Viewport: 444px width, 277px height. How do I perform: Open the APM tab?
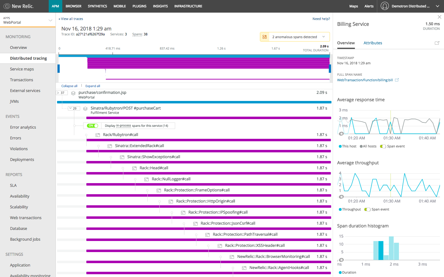55,6
